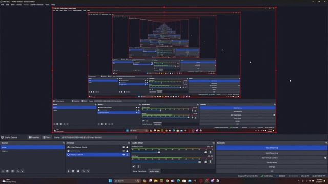Viewport: 328px width, 184px height.
Task: Expand hidden system tray icons
Action: 299,181
